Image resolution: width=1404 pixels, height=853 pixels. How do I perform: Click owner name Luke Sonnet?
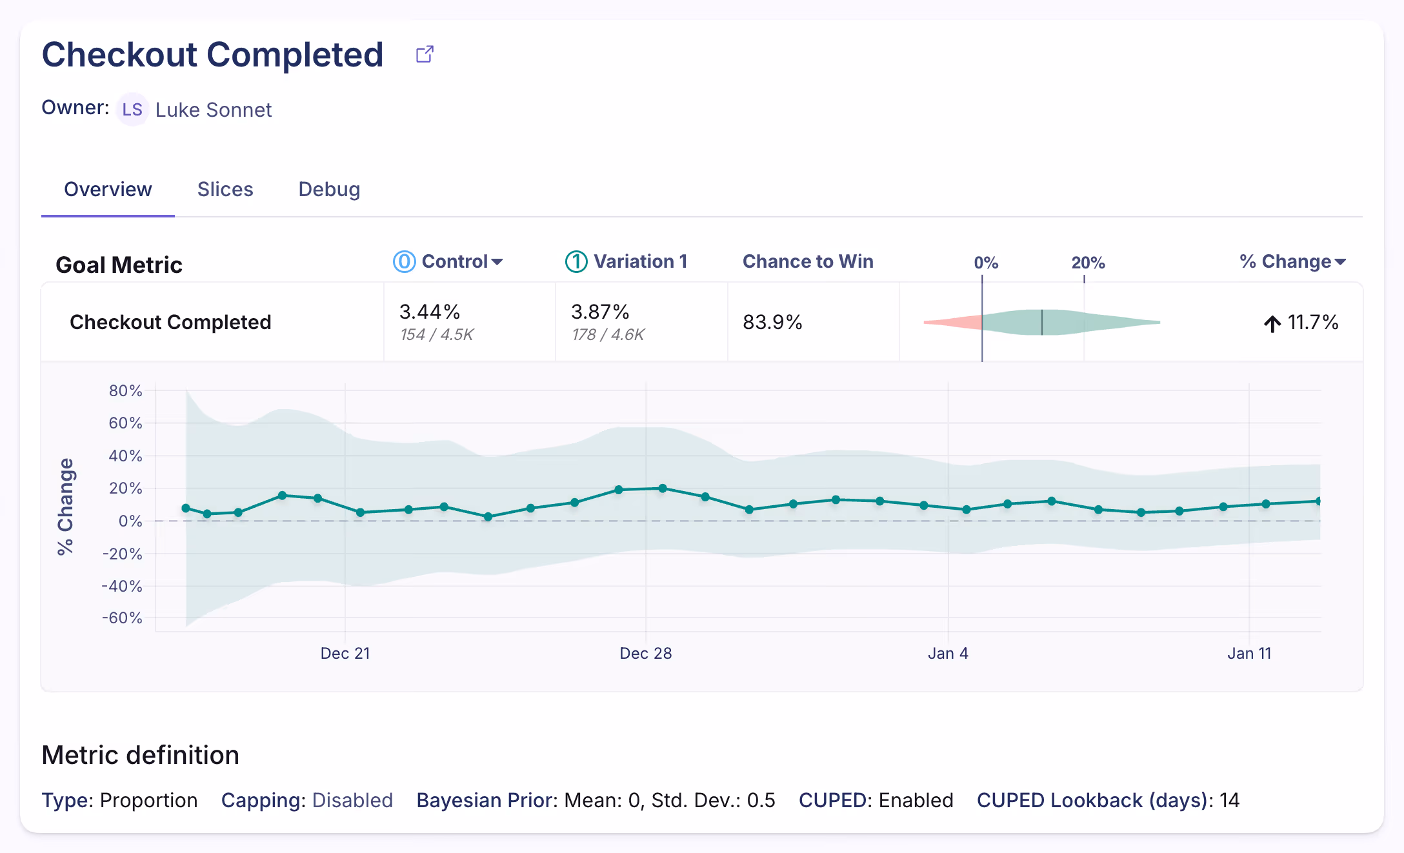pos(214,110)
